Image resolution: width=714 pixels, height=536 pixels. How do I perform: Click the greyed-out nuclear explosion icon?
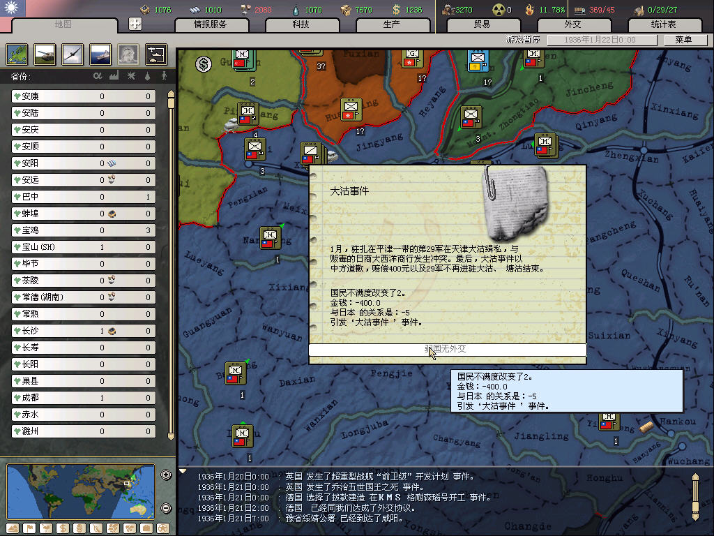click(128, 54)
